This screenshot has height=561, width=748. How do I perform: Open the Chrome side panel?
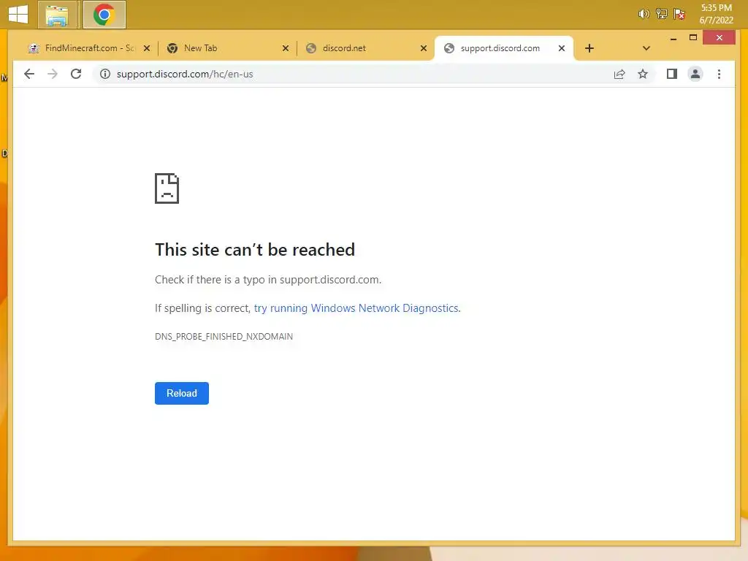pos(672,74)
